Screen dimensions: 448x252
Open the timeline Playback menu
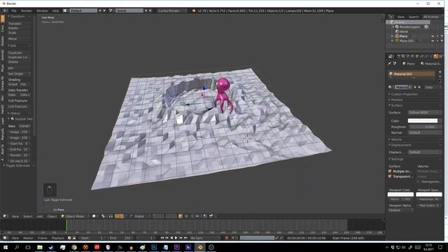(57, 238)
